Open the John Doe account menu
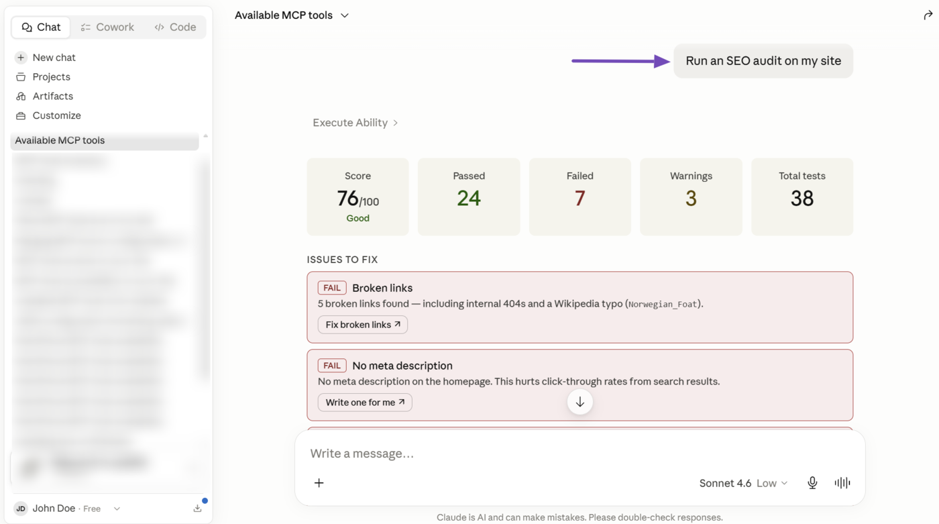Viewport: 939px width, 524px height. point(67,509)
